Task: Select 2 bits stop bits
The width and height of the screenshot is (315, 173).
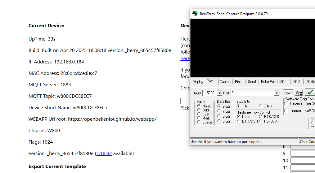Action: [261, 106]
